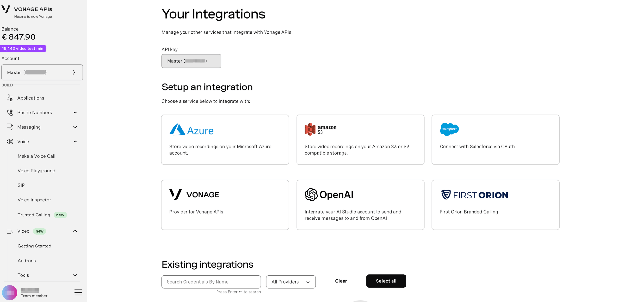Choose the Azure integration card

[225, 139]
